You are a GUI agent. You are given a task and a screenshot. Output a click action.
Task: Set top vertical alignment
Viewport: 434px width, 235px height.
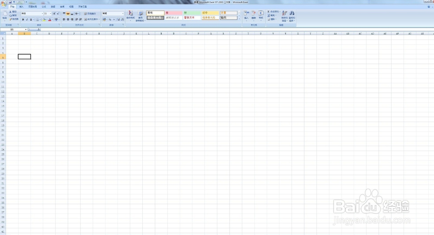point(64,13)
